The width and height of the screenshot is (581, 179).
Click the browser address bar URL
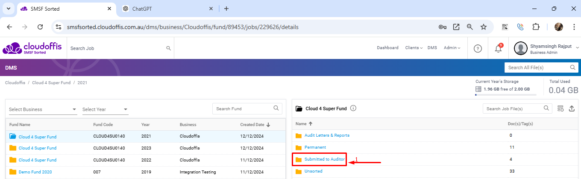click(x=183, y=27)
